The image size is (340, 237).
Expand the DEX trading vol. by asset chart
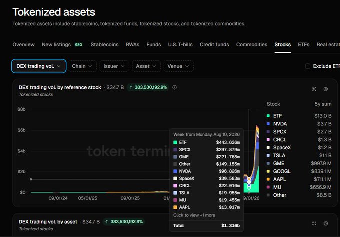(x=314, y=224)
